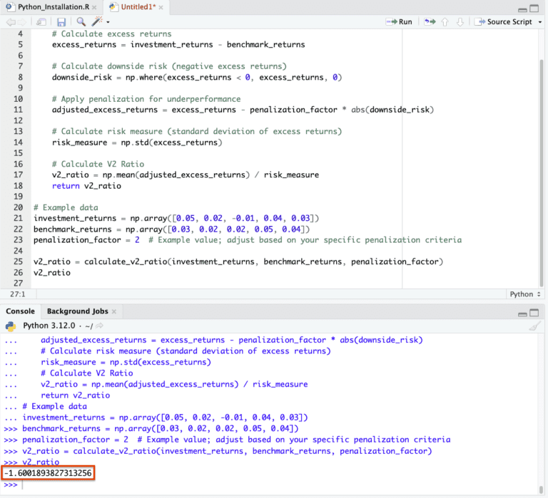548x498 pixels.
Task: Select the Console tab
Action: pyautogui.click(x=20, y=311)
